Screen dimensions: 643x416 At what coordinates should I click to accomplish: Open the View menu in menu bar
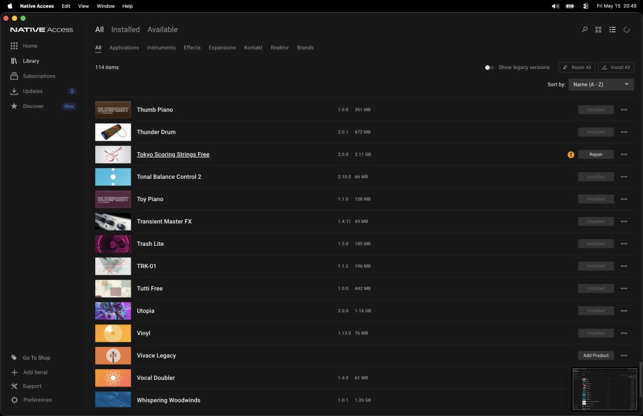(83, 6)
